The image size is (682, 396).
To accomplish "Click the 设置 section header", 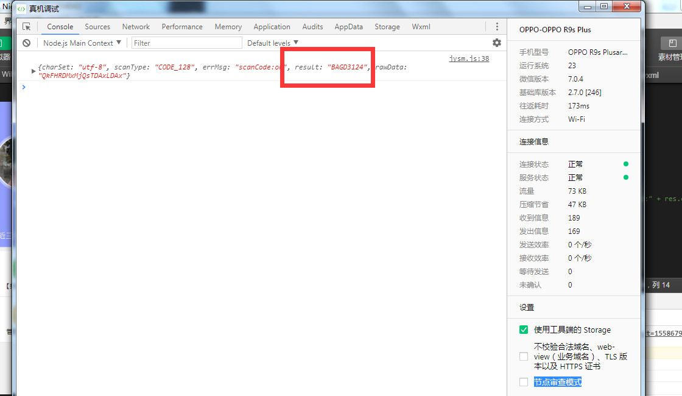I will tap(527, 308).
